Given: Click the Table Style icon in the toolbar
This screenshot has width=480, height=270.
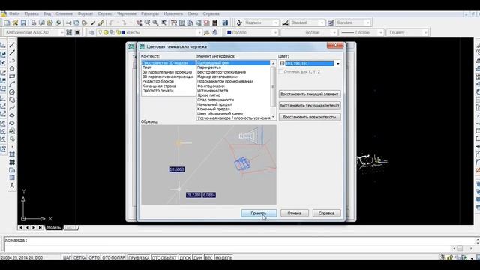Looking at the screenshot, I should point(331,22).
